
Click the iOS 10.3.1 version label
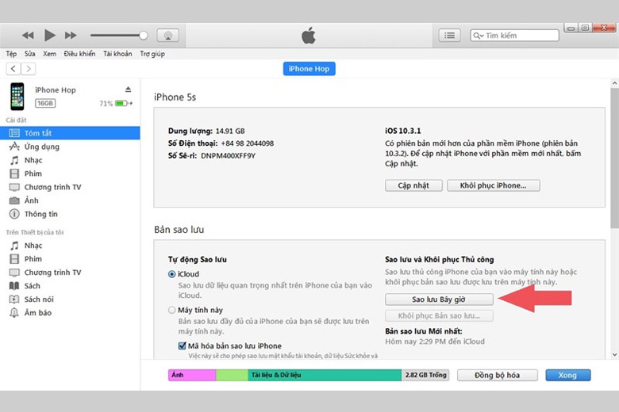pos(403,131)
